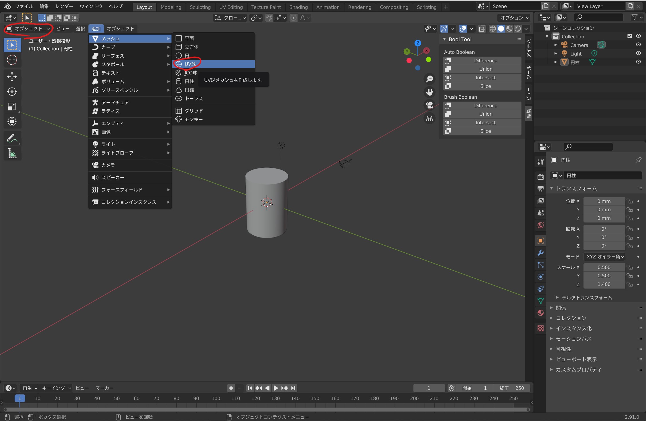Choose UV球 from the mesh submenu

point(190,64)
